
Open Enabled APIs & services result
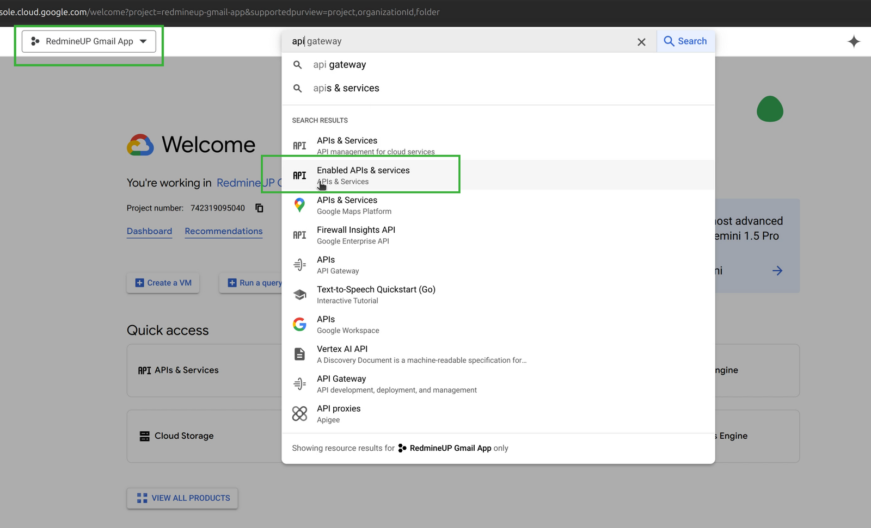(x=363, y=173)
